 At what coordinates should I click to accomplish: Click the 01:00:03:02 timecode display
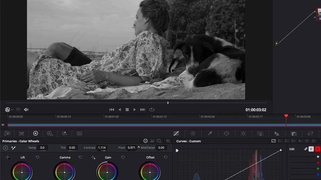pos(256,110)
